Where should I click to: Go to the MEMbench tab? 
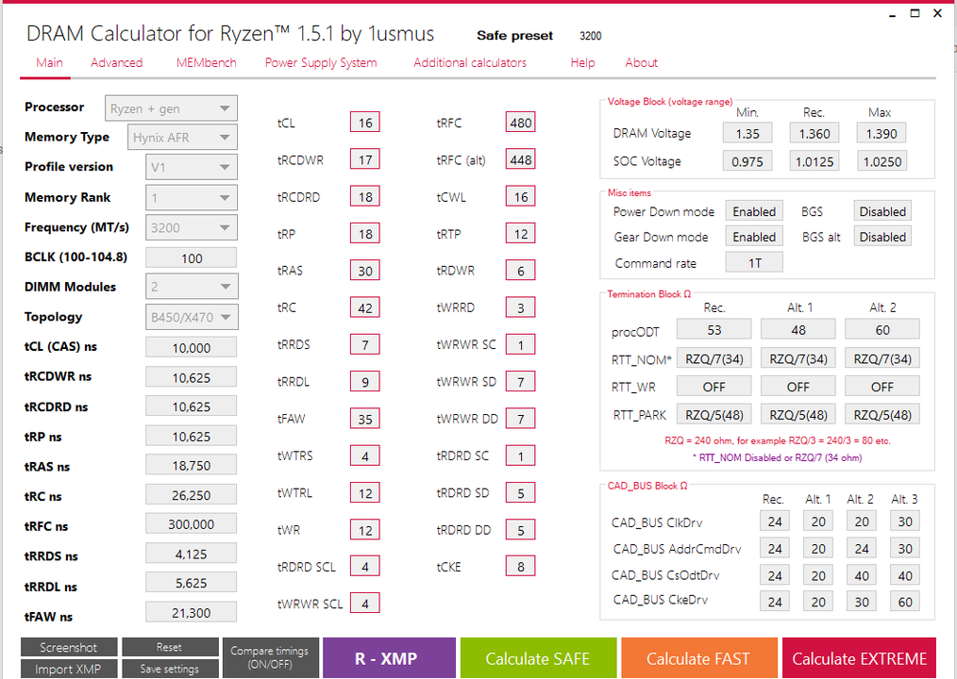[207, 63]
